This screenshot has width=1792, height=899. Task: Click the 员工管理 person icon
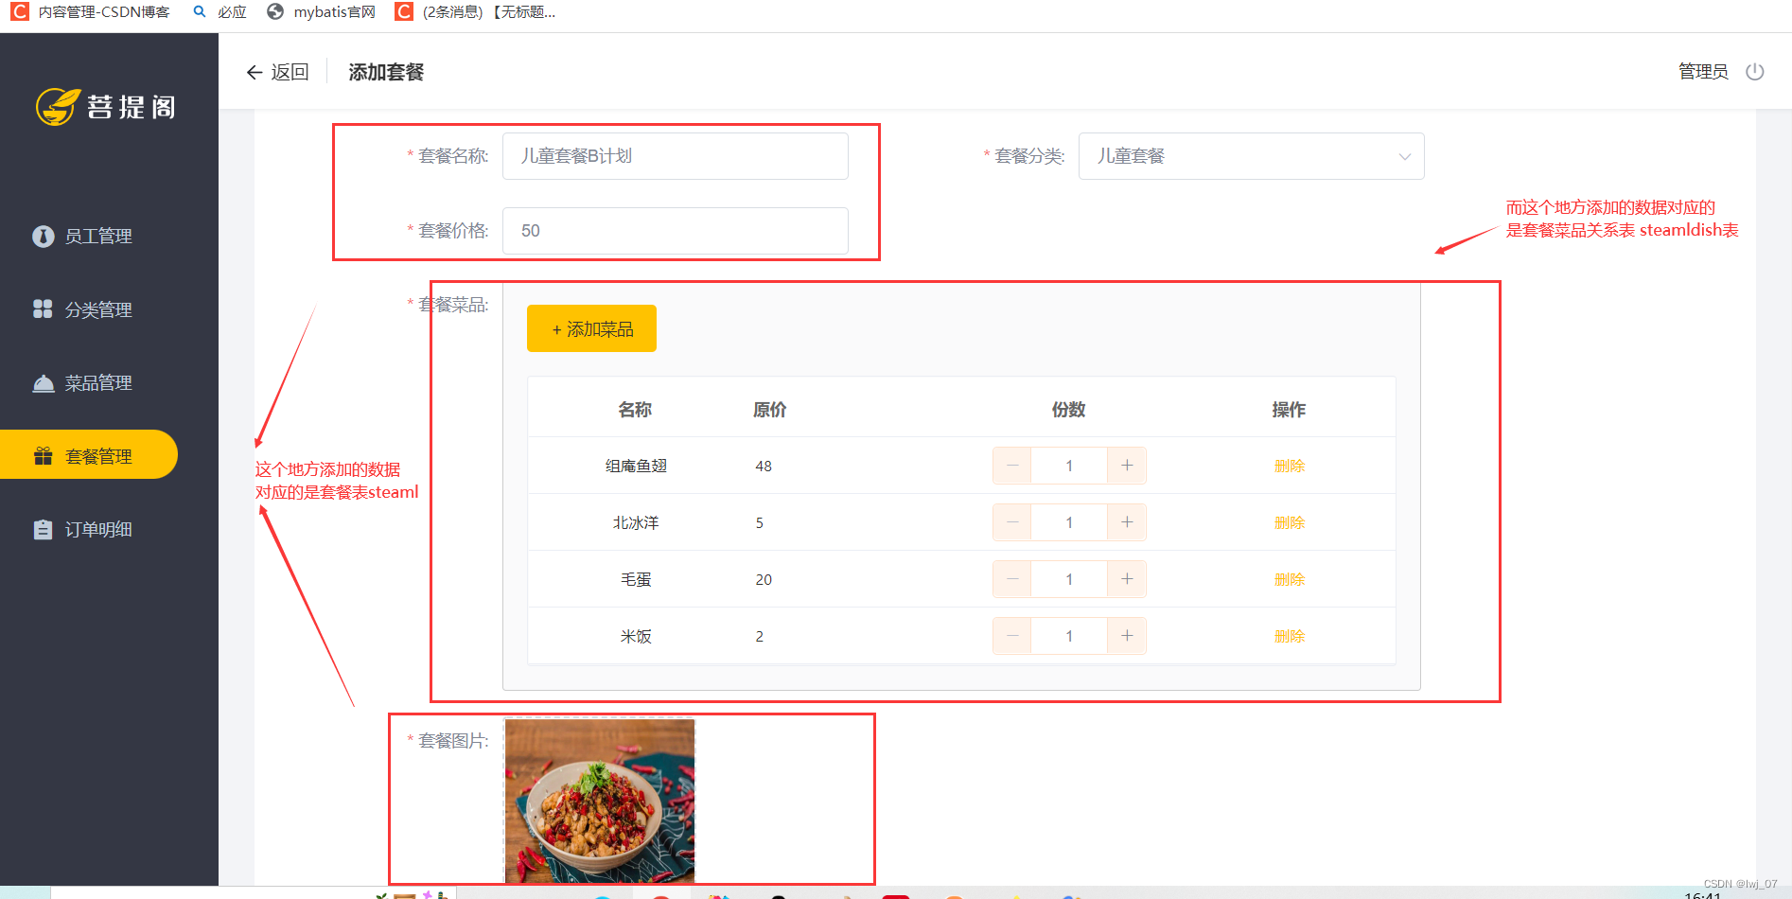pyautogui.click(x=44, y=236)
